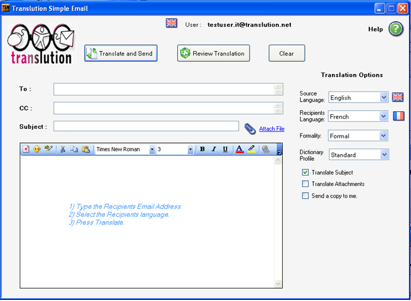This screenshot has height=301, width=411.
Task: Click the Help text label
Action: point(375,29)
